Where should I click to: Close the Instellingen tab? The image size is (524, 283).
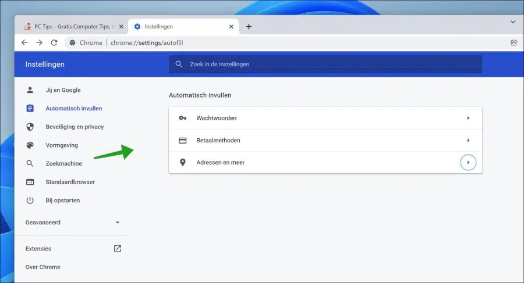(x=231, y=27)
